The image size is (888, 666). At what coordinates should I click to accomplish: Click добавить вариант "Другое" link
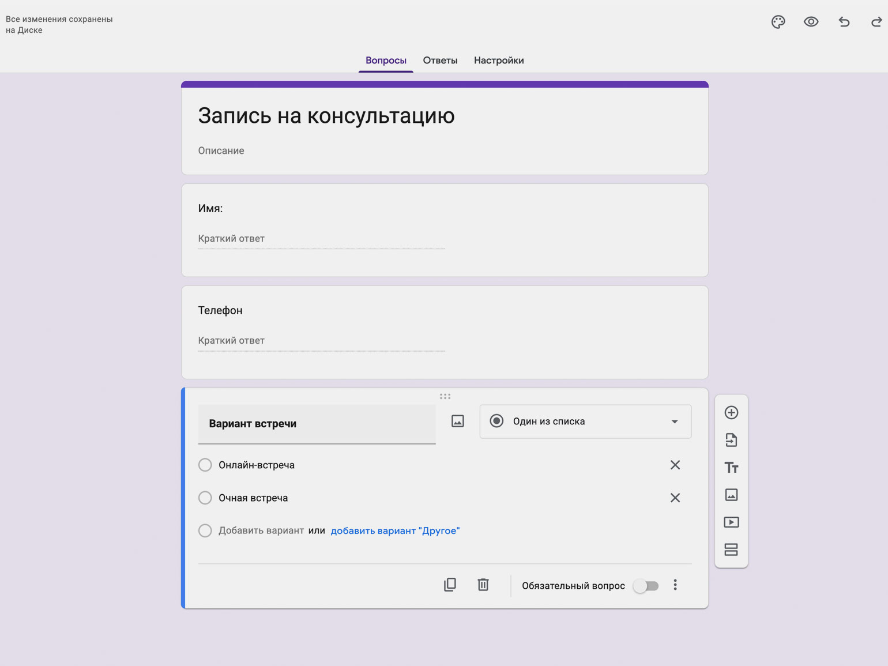(x=395, y=531)
